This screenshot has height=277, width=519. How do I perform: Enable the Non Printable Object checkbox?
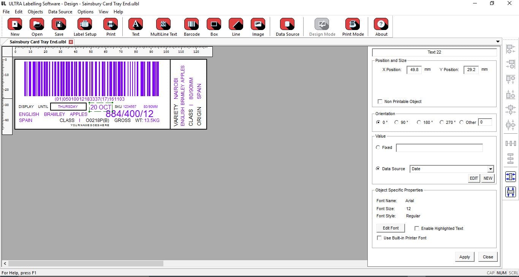pos(380,101)
